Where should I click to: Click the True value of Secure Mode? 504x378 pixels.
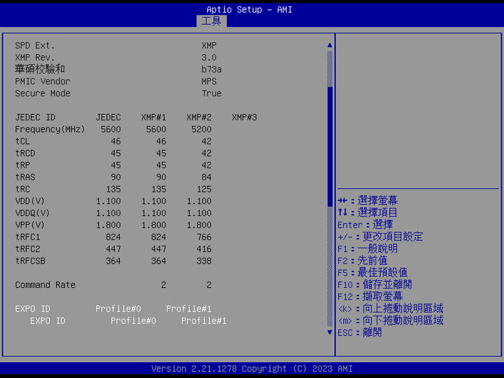212,93
